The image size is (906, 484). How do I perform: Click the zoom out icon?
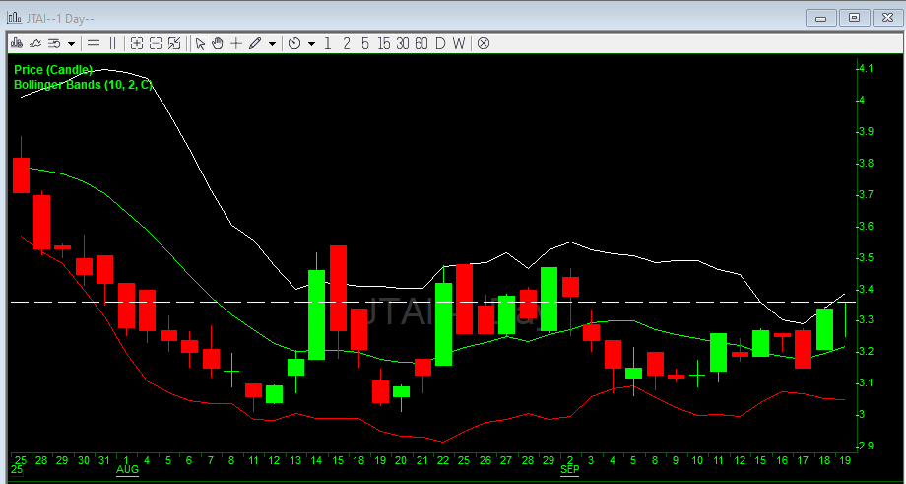156,43
